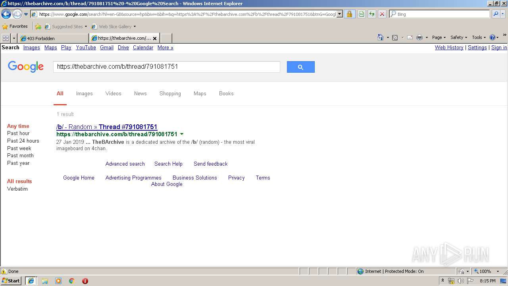Switch to the News results tab

click(140, 93)
